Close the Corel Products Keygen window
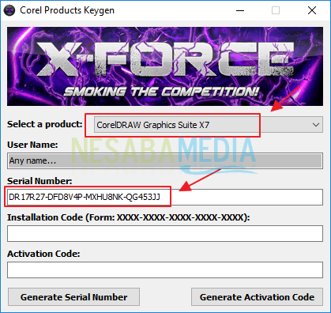The width and height of the screenshot is (331, 313). point(312,10)
